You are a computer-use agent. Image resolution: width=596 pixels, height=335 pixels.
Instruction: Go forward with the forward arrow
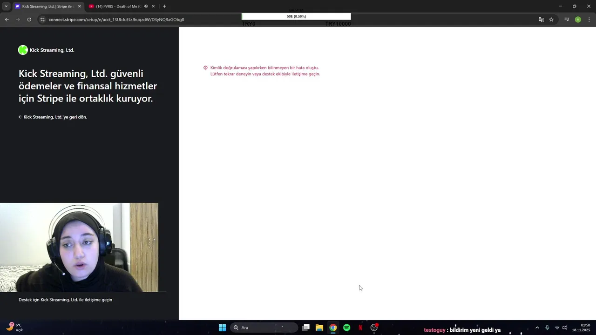18,20
